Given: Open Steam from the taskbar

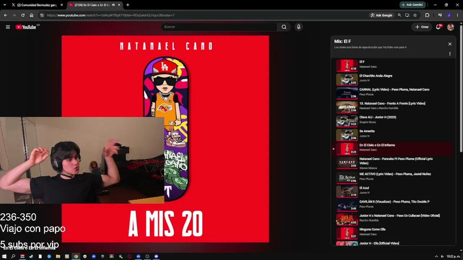Looking at the screenshot, I should coord(31,256).
